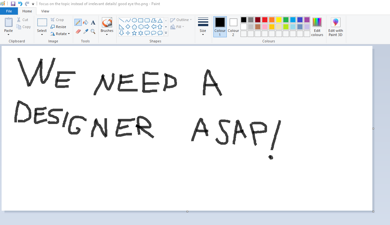This screenshot has width=390, height=225.
Task: Choose the Curve shape
Action: (128, 20)
